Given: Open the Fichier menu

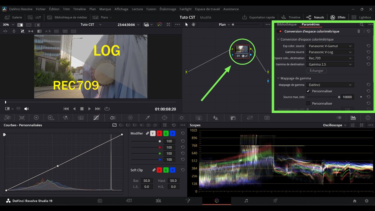Looking at the screenshot, I should (x=41, y=9).
